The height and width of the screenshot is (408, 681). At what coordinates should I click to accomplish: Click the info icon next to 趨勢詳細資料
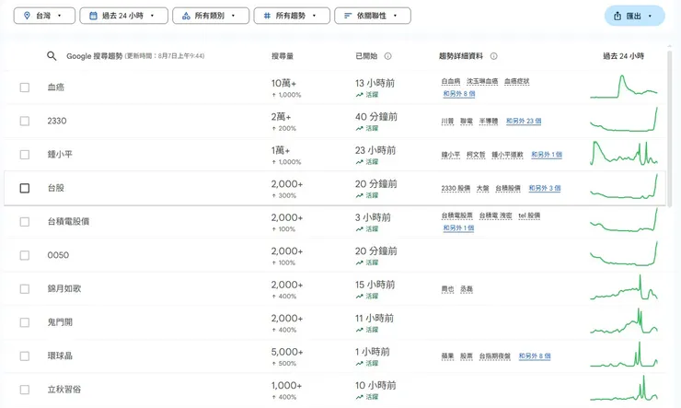(494, 56)
